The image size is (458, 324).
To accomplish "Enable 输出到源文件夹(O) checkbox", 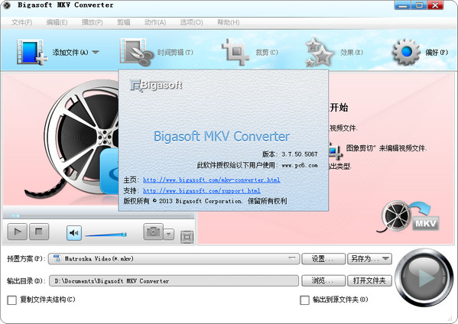I will (x=304, y=300).
